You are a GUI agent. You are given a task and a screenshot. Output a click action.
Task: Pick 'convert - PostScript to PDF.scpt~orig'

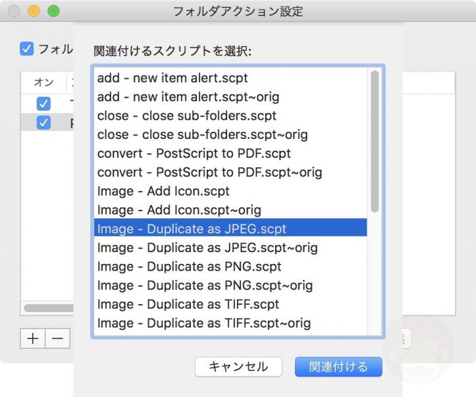click(x=230, y=172)
